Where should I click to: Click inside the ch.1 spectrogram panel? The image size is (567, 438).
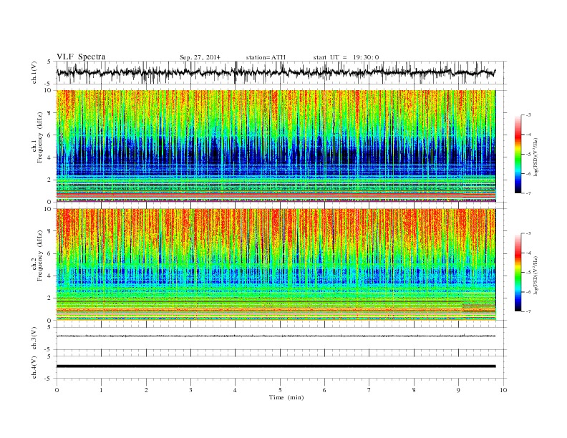pos(276,146)
